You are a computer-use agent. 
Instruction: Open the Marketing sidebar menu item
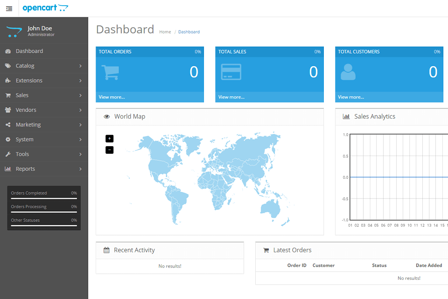coord(44,125)
